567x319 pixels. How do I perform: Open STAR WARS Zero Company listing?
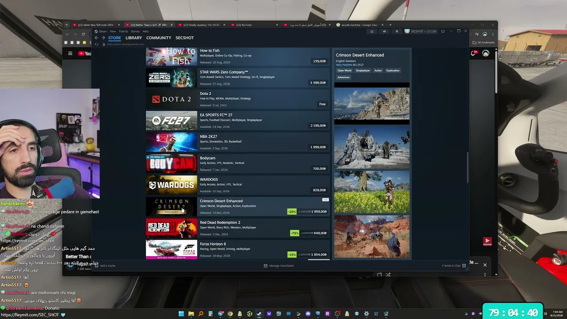click(238, 78)
